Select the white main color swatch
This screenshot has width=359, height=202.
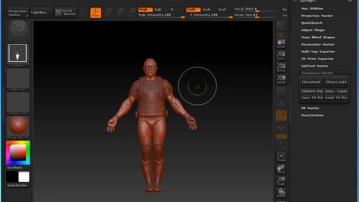pos(24,177)
